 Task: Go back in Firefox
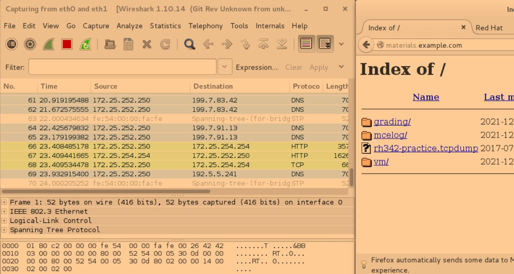366,45
